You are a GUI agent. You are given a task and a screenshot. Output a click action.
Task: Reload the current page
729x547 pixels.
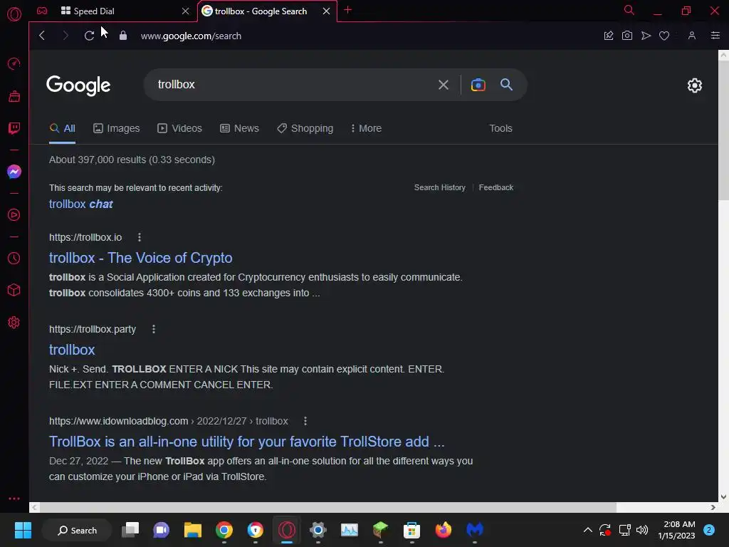point(89,36)
